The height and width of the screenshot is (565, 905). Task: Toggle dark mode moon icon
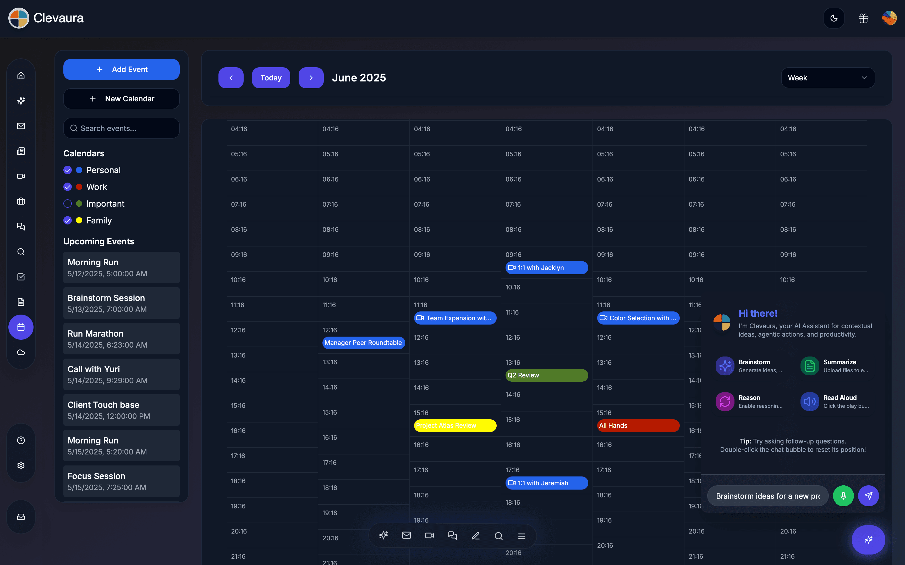tap(834, 18)
